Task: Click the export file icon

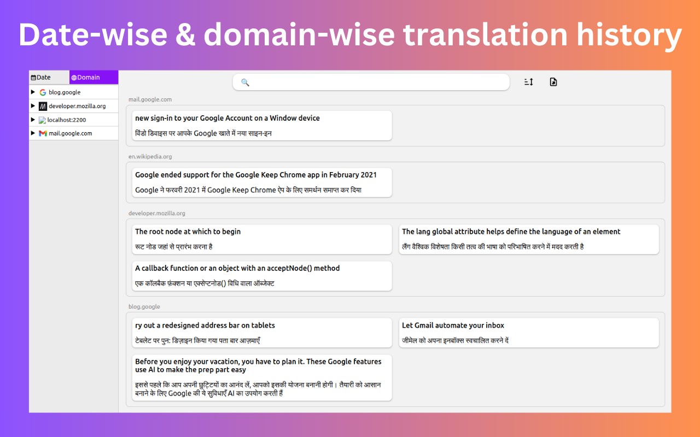Action: (x=553, y=82)
